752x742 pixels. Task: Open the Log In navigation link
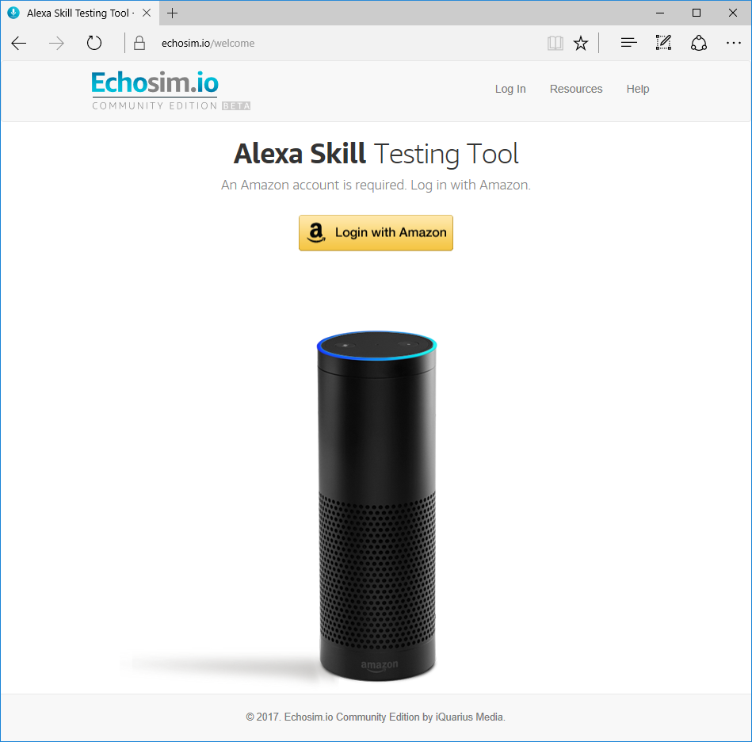point(510,90)
